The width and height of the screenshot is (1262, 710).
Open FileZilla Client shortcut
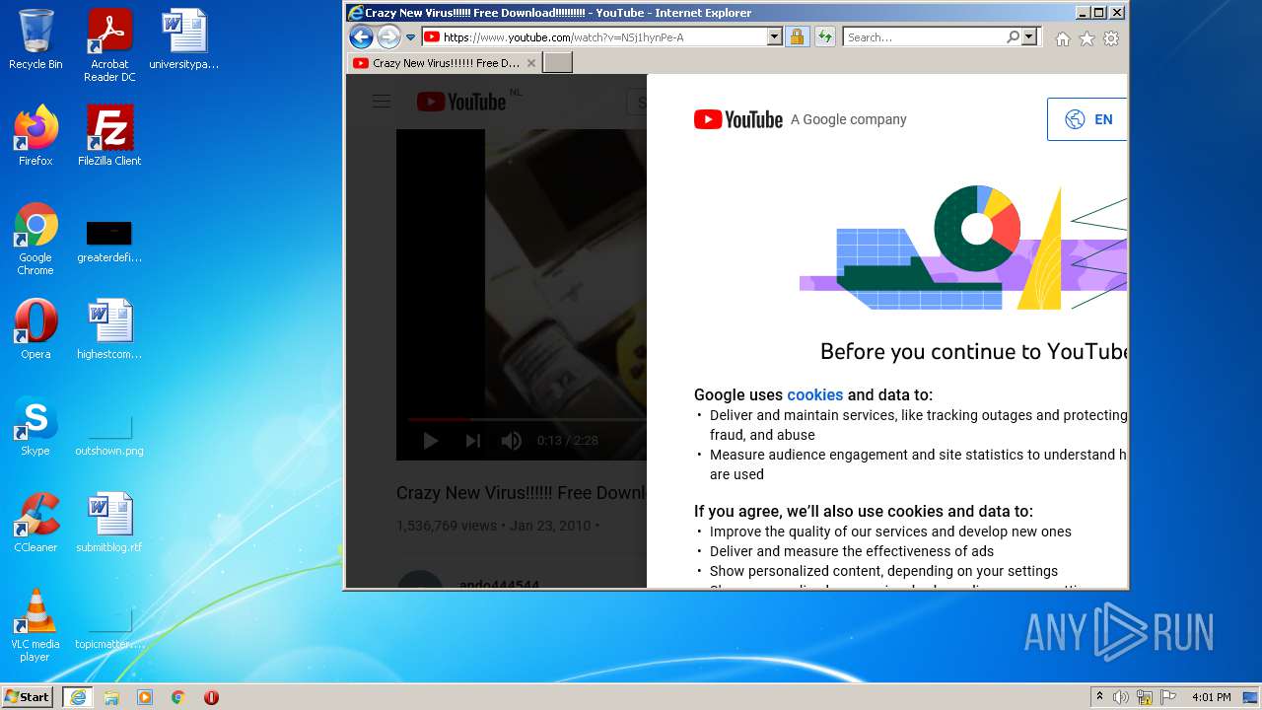pos(109,136)
